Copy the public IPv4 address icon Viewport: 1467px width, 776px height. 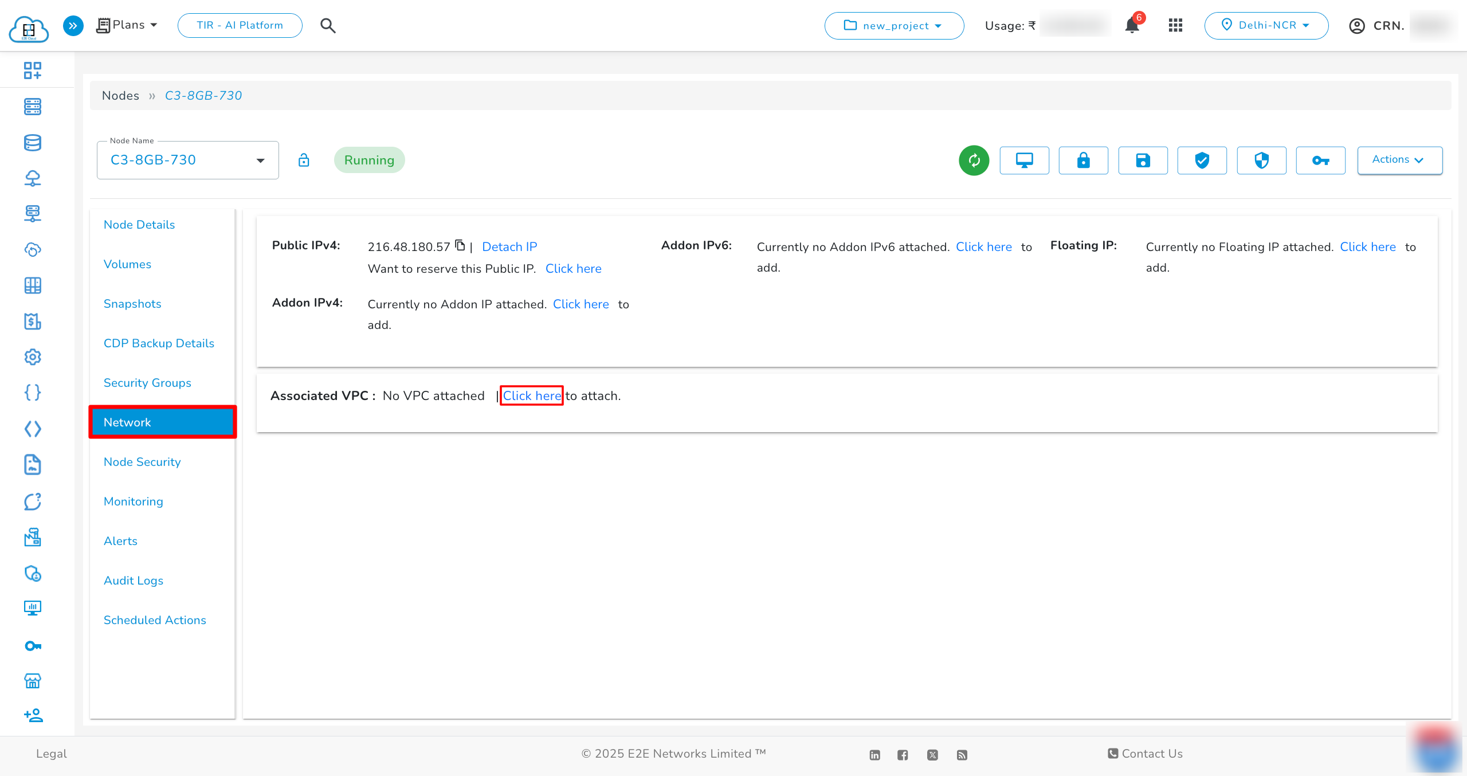pos(460,246)
